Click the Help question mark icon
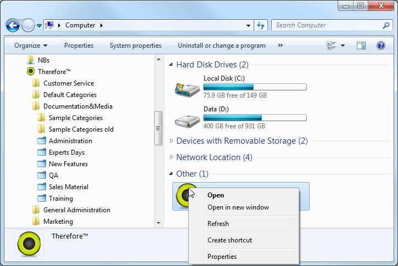The width and height of the screenshot is (398, 266). (x=380, y=46)
